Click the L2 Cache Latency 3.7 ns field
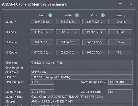Screen dimensions: 138x106 120,42
